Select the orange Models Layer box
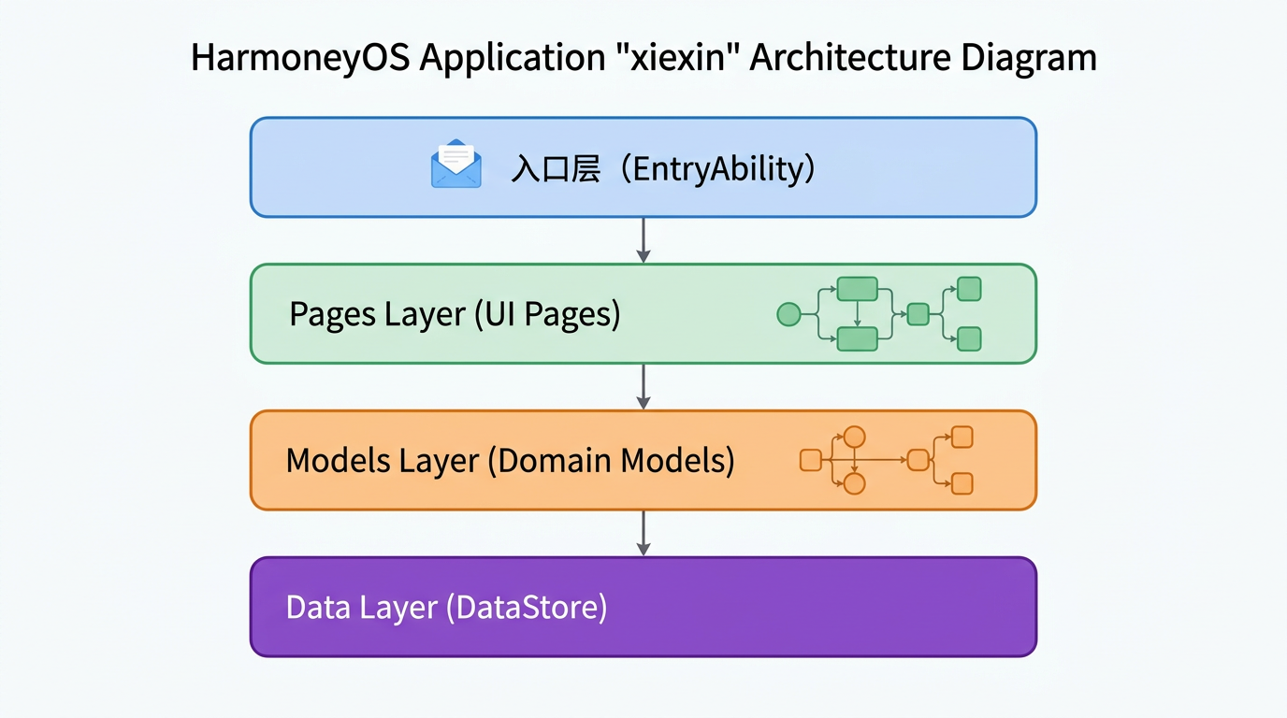 pos(643,460)
